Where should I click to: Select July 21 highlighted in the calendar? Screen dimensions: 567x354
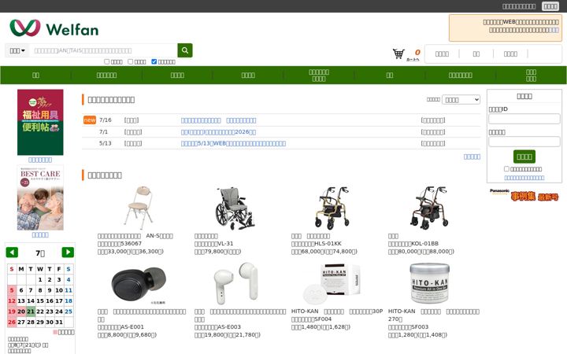(x=31, y=312)
